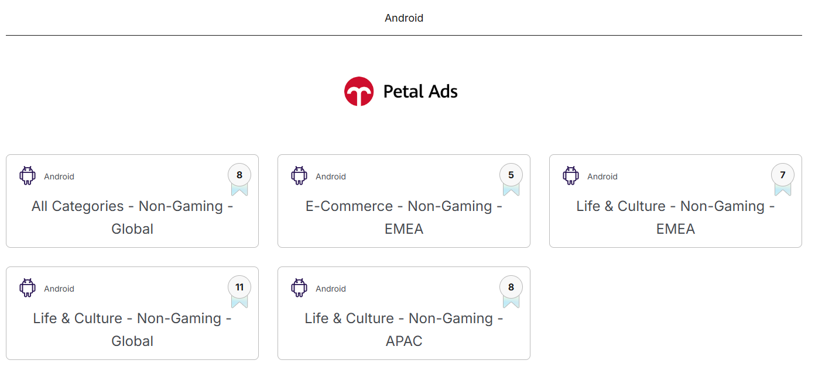The width and height of the screenshot is (815, 374).
Task: Click rank 11 badge on Life & Culture Global
Action: tap(239, 288)
